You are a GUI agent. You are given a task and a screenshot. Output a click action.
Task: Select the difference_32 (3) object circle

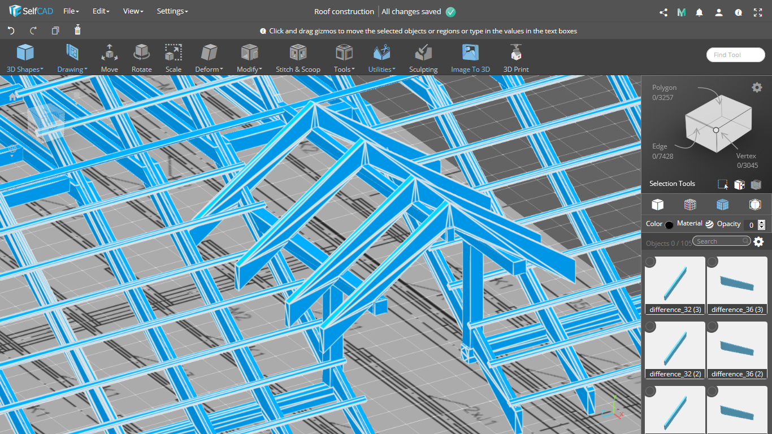click(x=650, y=262)
